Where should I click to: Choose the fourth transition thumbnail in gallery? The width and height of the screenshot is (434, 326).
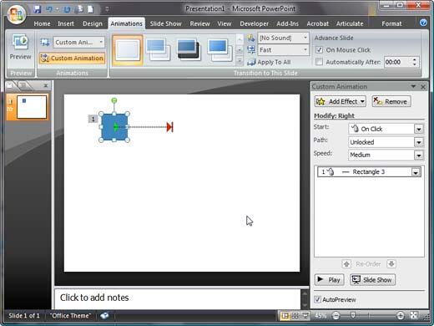220,50
